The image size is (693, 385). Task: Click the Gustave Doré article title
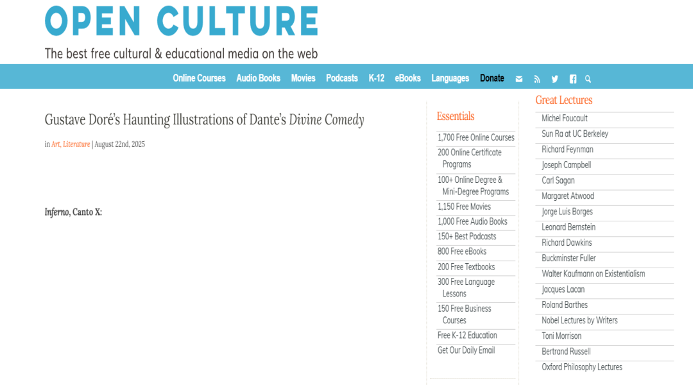coord(204,120)
